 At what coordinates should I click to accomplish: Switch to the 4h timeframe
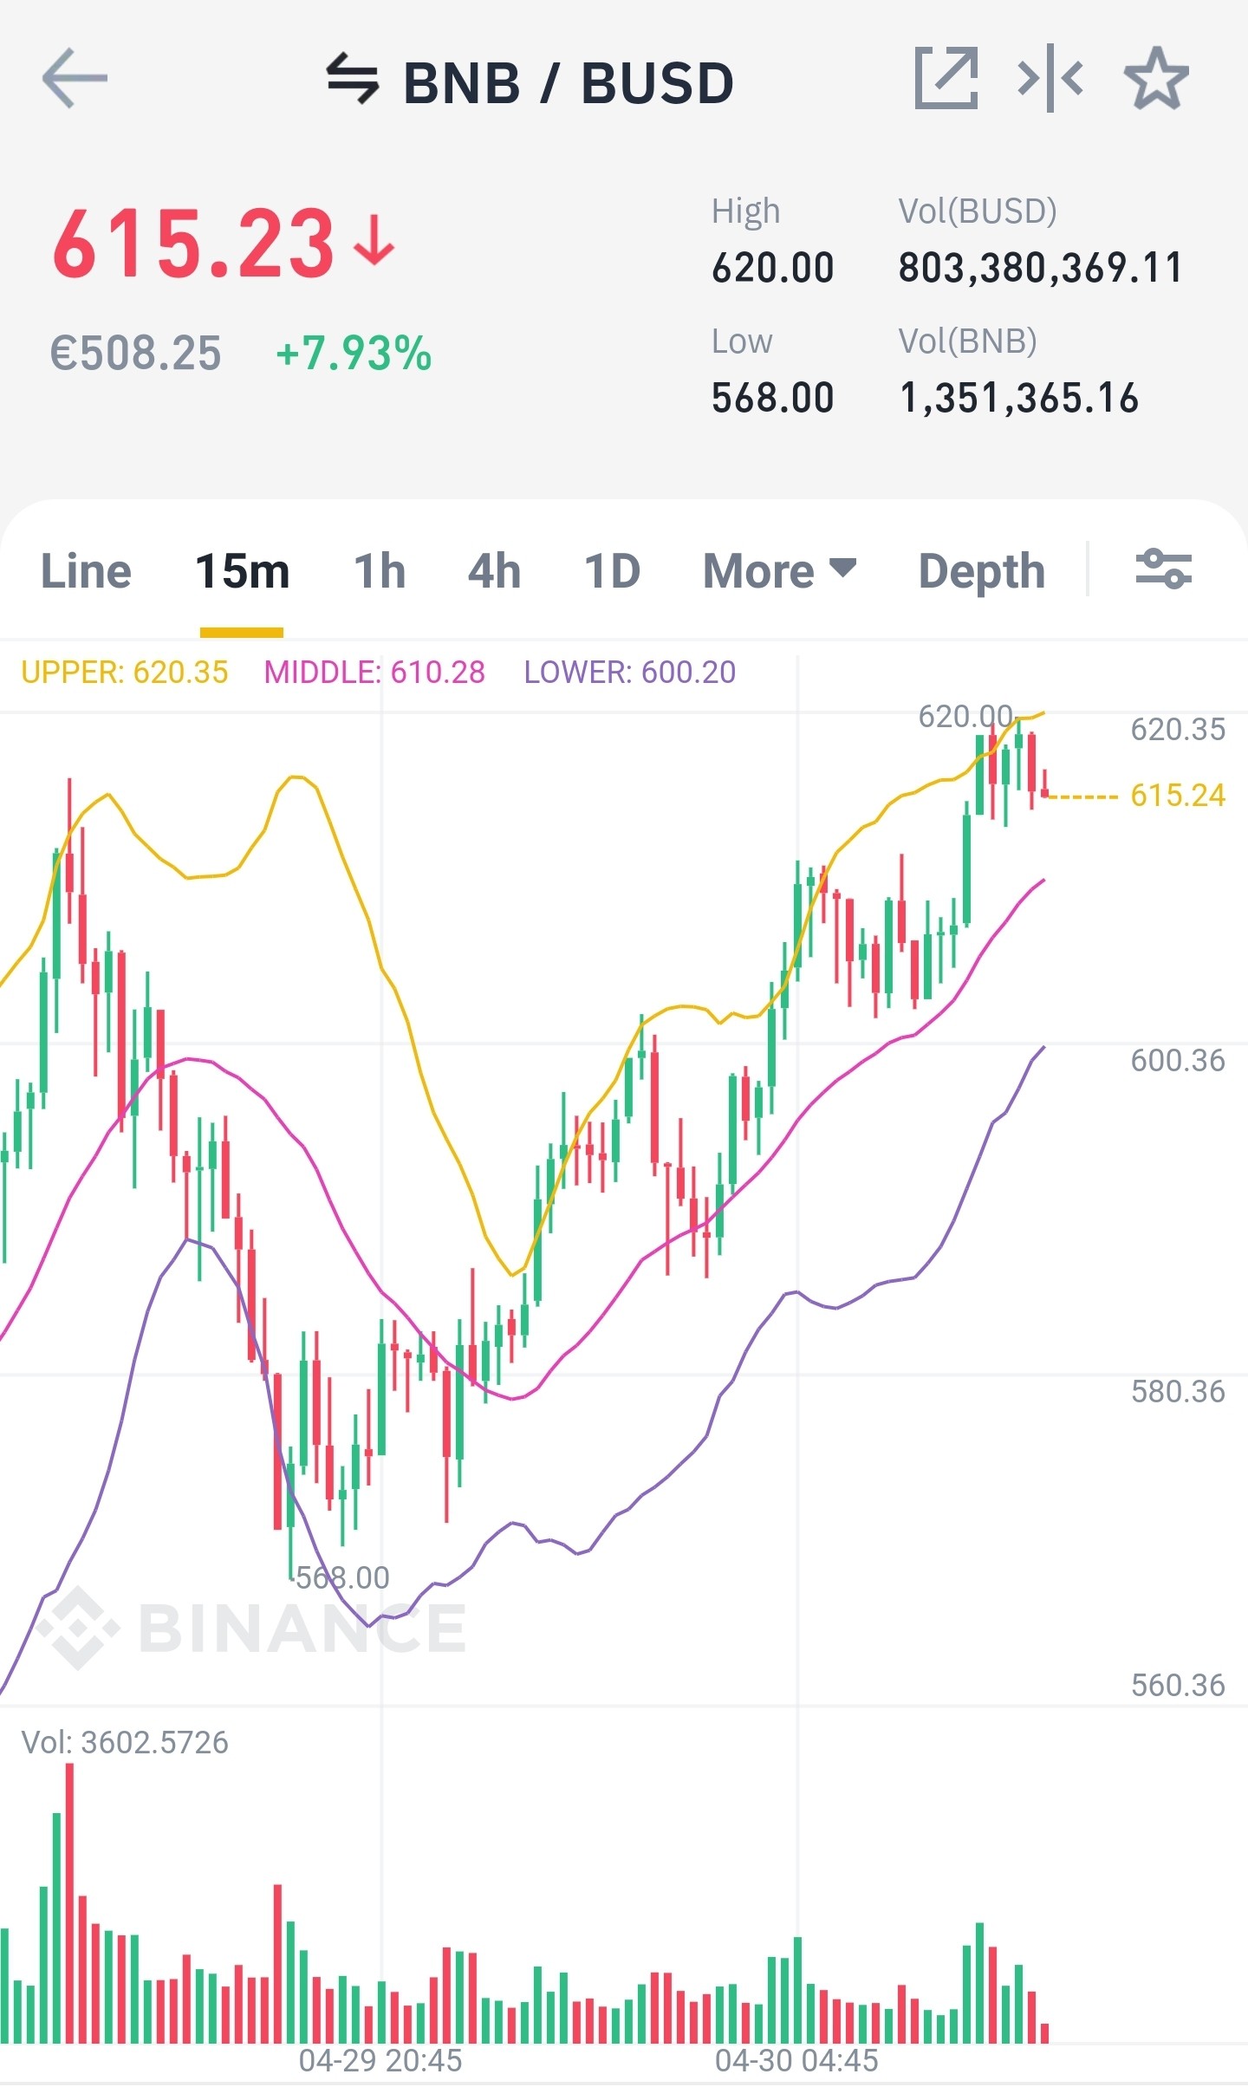[x=494, y=571]
